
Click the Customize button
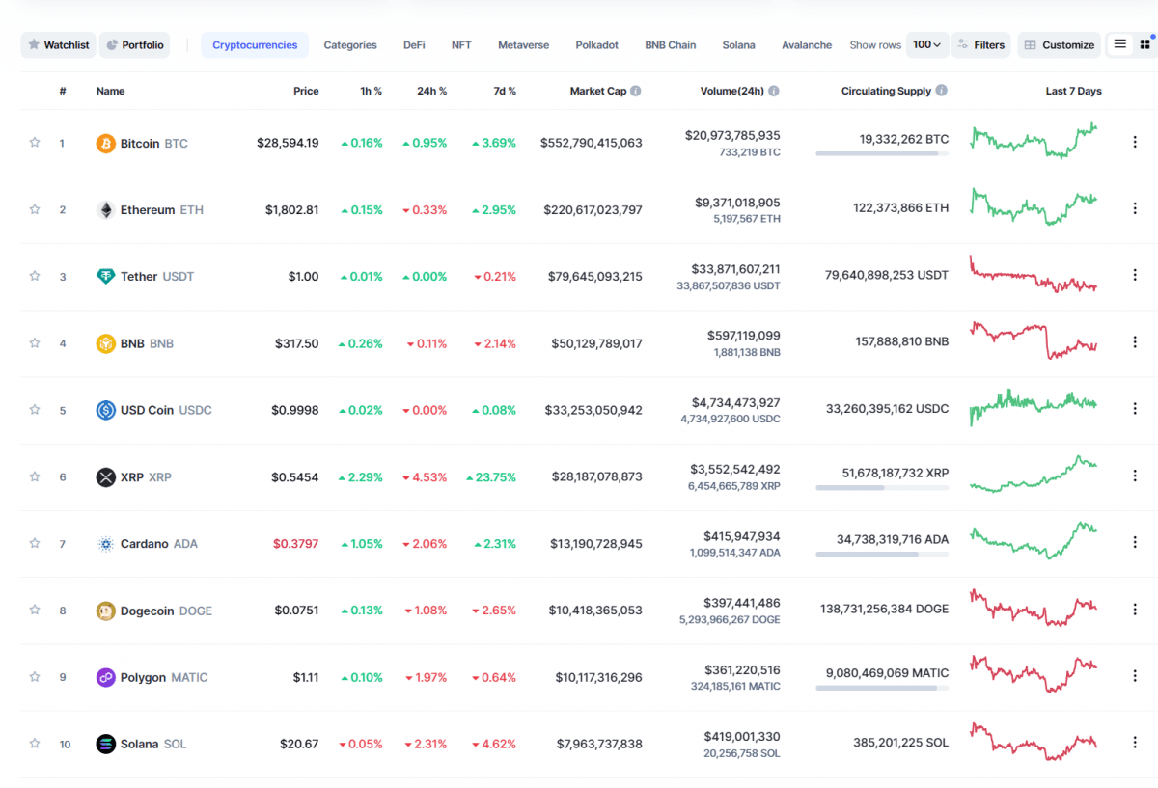(1059, 45)
